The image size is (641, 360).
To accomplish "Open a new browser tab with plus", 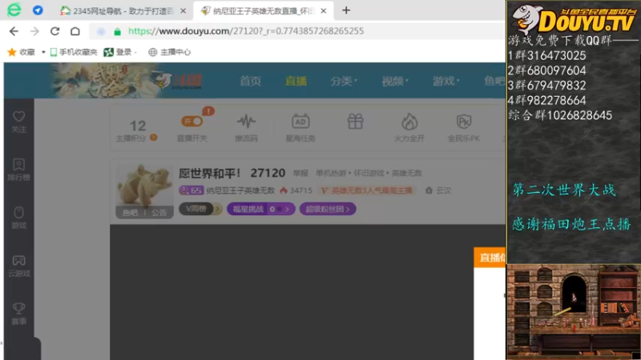I will click(x=346, y=10).
